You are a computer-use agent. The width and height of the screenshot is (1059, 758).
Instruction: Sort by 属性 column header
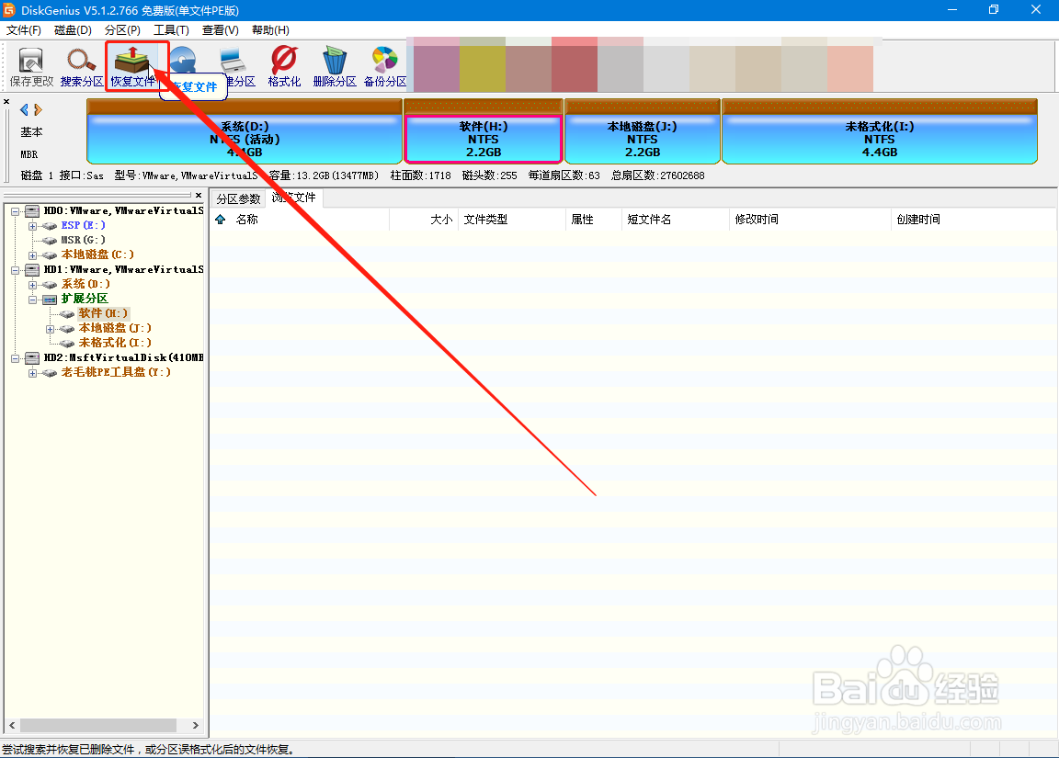click(x=594, y=220)
